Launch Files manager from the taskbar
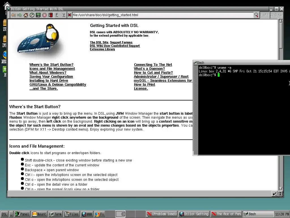 coord(72,214)
